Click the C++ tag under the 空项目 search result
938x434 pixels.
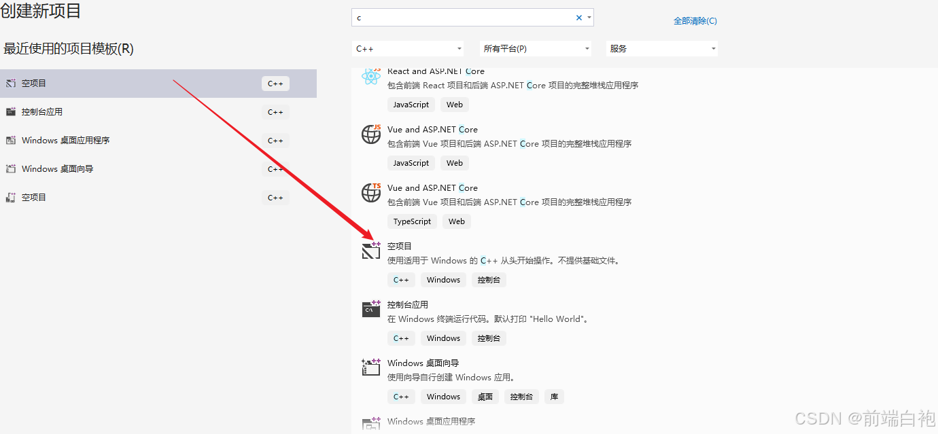[x=401, y=280]
